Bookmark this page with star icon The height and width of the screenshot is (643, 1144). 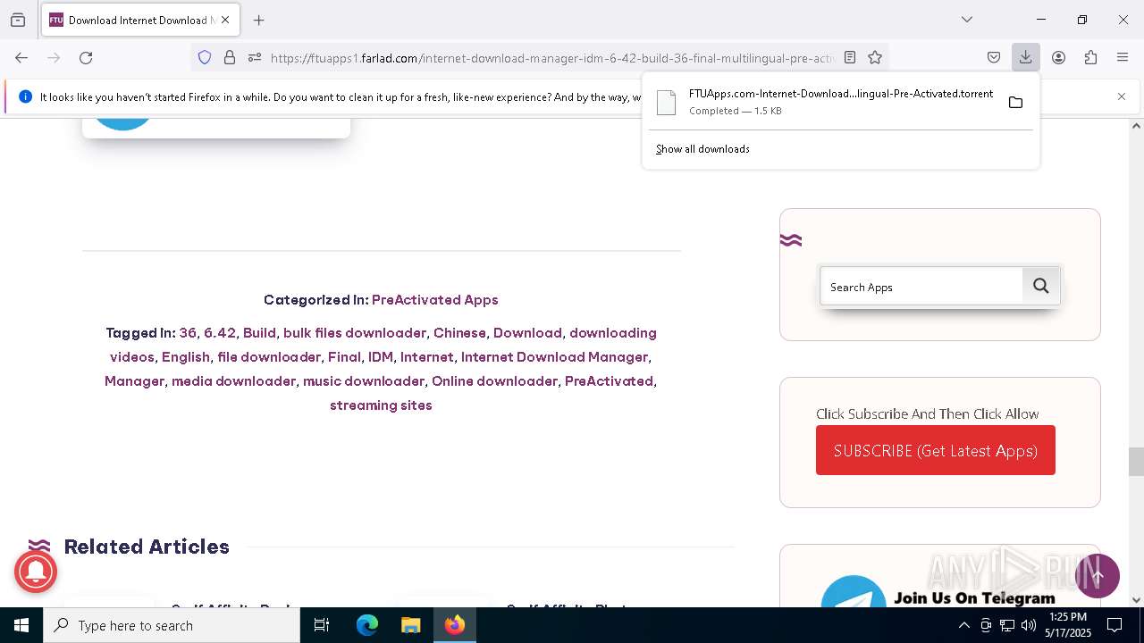pos(875,58)
